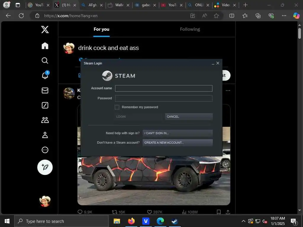Open Messages envelope in X sidebar
The height and width of the screenshot is (227, 303).
click(x=45, y=90)
